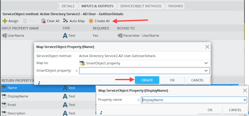Screen dimensions: 249x116
Task: Run Auto Map from the toolbar
Action: tap(74, 21)
